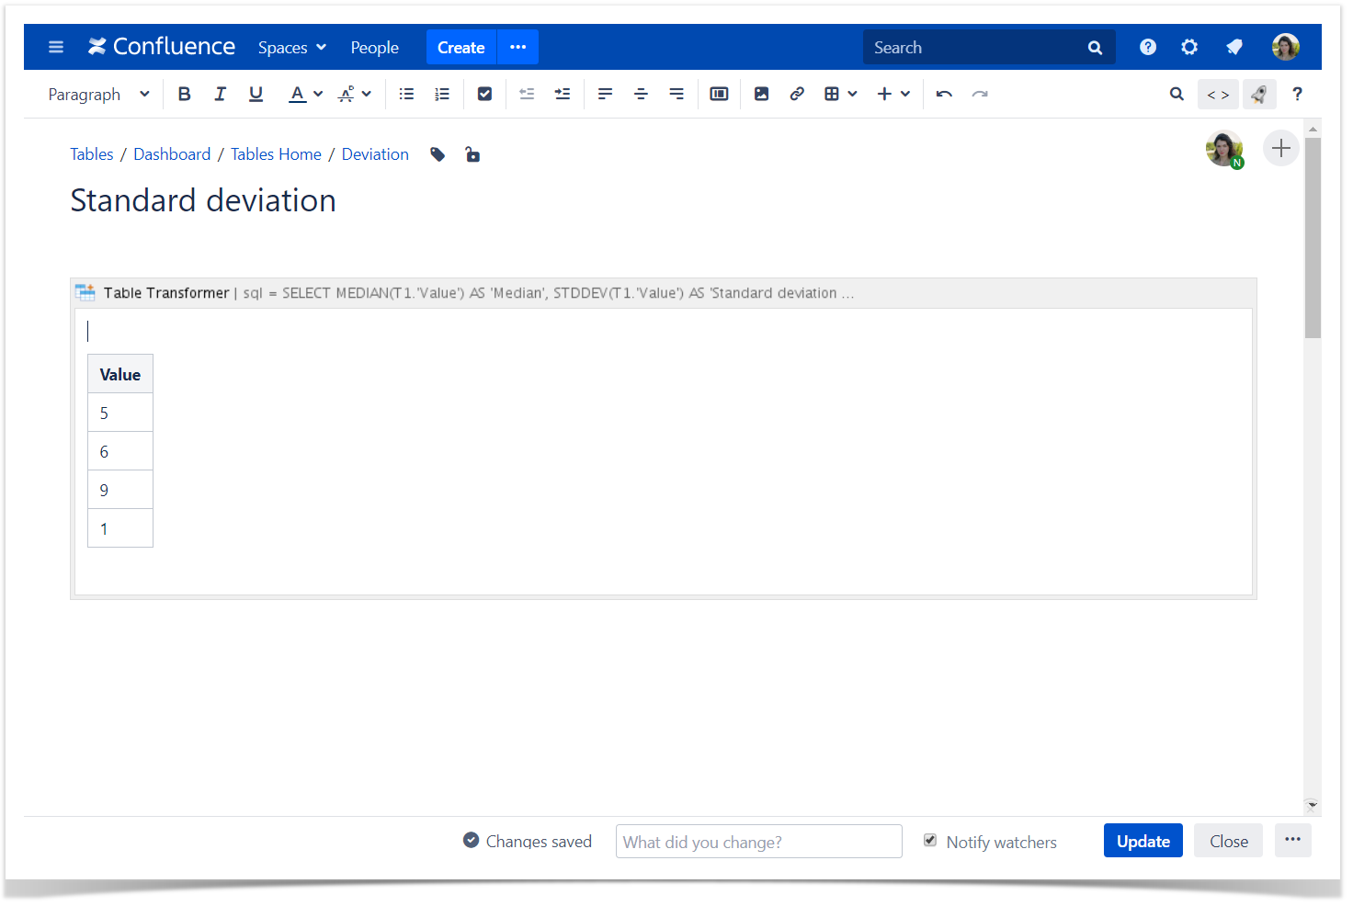Expand the Paragraph style dropdown
1353x906 pixels.
pos(99,94)
